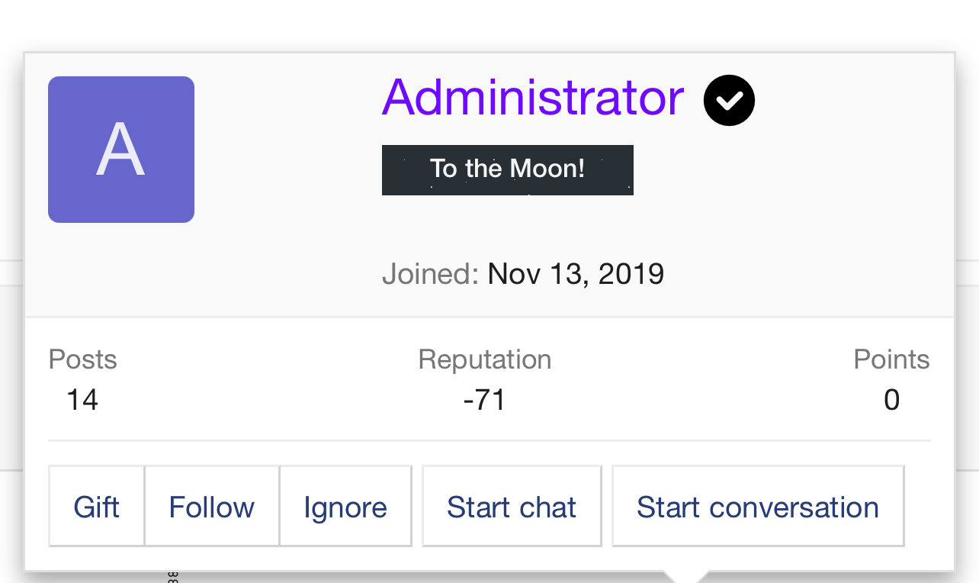Click the Posts count 14

(x=82, y=399)
